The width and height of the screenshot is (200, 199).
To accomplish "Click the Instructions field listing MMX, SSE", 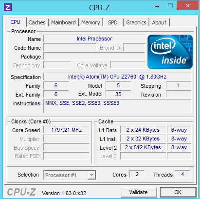I will click(117, 106).
